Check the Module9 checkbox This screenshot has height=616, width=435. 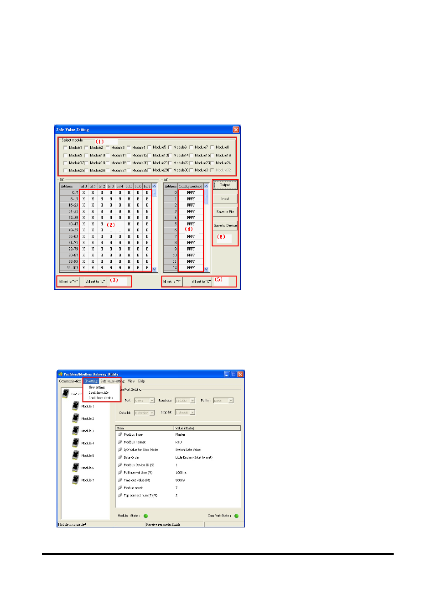tap(65, 155)
